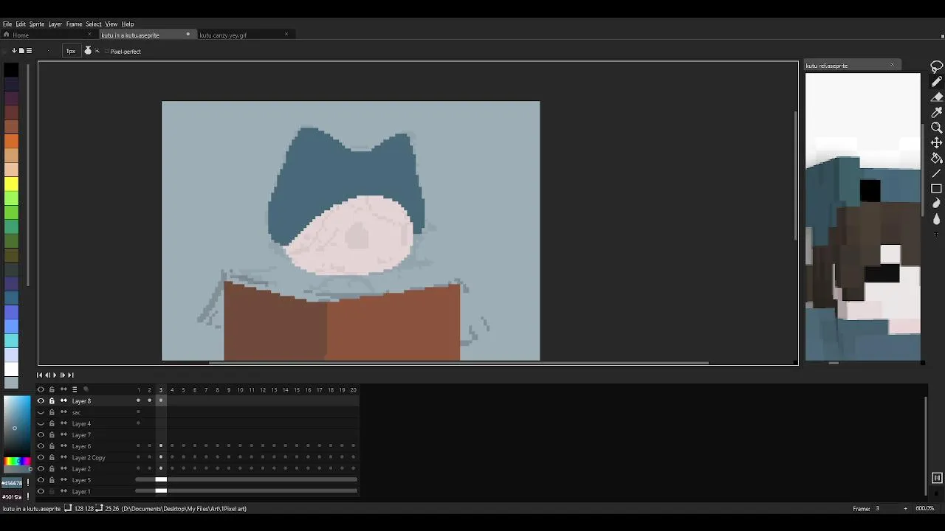The height and width of the screenshot is (531, 945).
Task: Select Layer 8 cel at frame 2
Action: (149, 400)
